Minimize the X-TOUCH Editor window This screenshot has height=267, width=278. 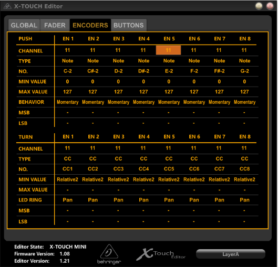point(259,6)
